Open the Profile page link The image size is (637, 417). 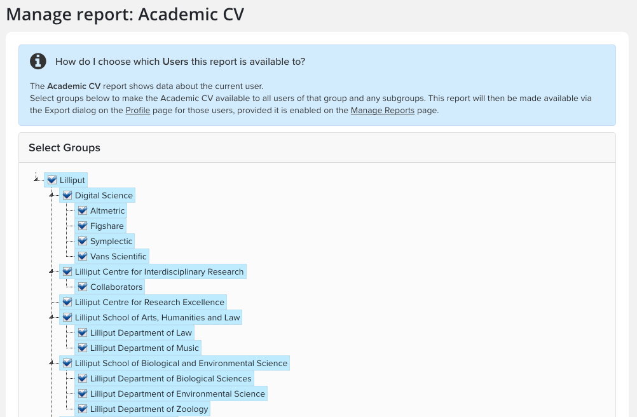click(x=138, y=110)
